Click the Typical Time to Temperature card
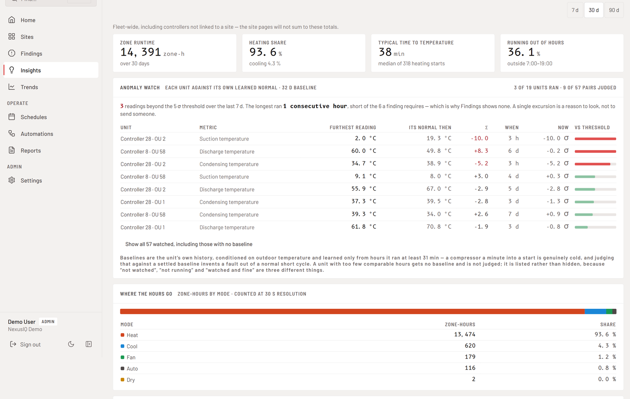Image resolution: width=630 pixels, height=399 pixels. pyautogui.click(x=433, y=53)
